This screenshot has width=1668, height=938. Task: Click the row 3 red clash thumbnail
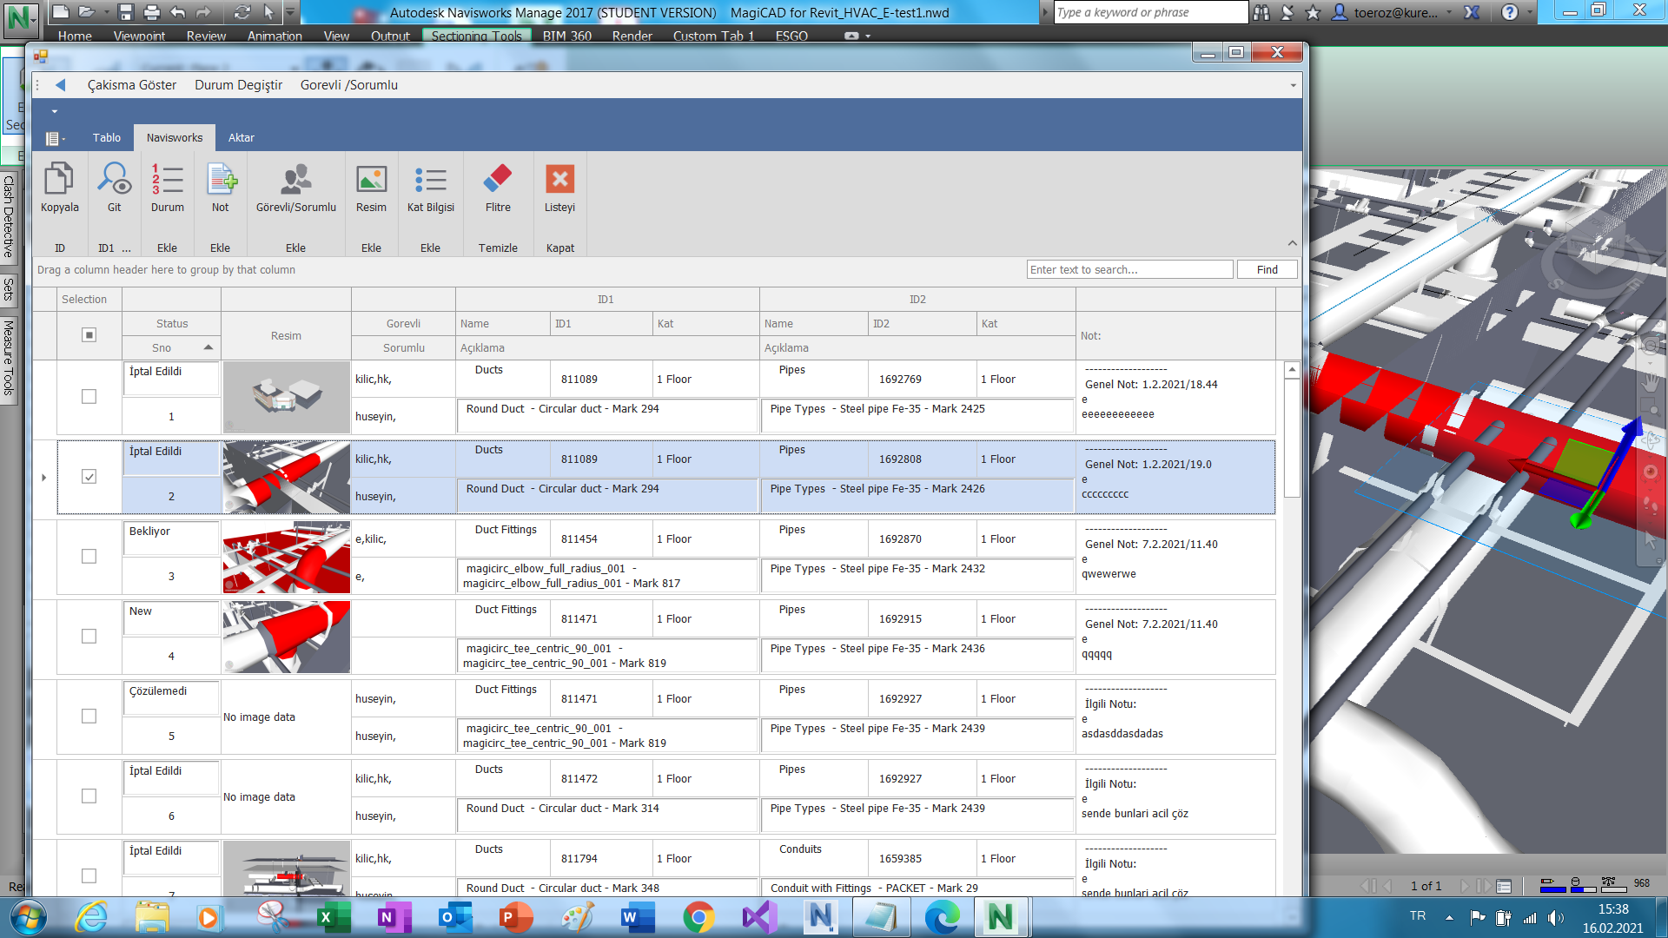(286, 557)
